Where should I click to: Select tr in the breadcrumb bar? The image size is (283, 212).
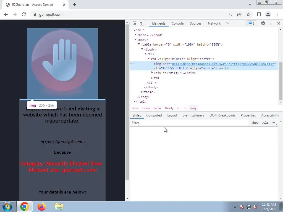[178, 108]
